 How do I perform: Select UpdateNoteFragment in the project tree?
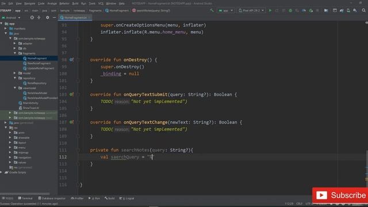click(x=41, y=68)
